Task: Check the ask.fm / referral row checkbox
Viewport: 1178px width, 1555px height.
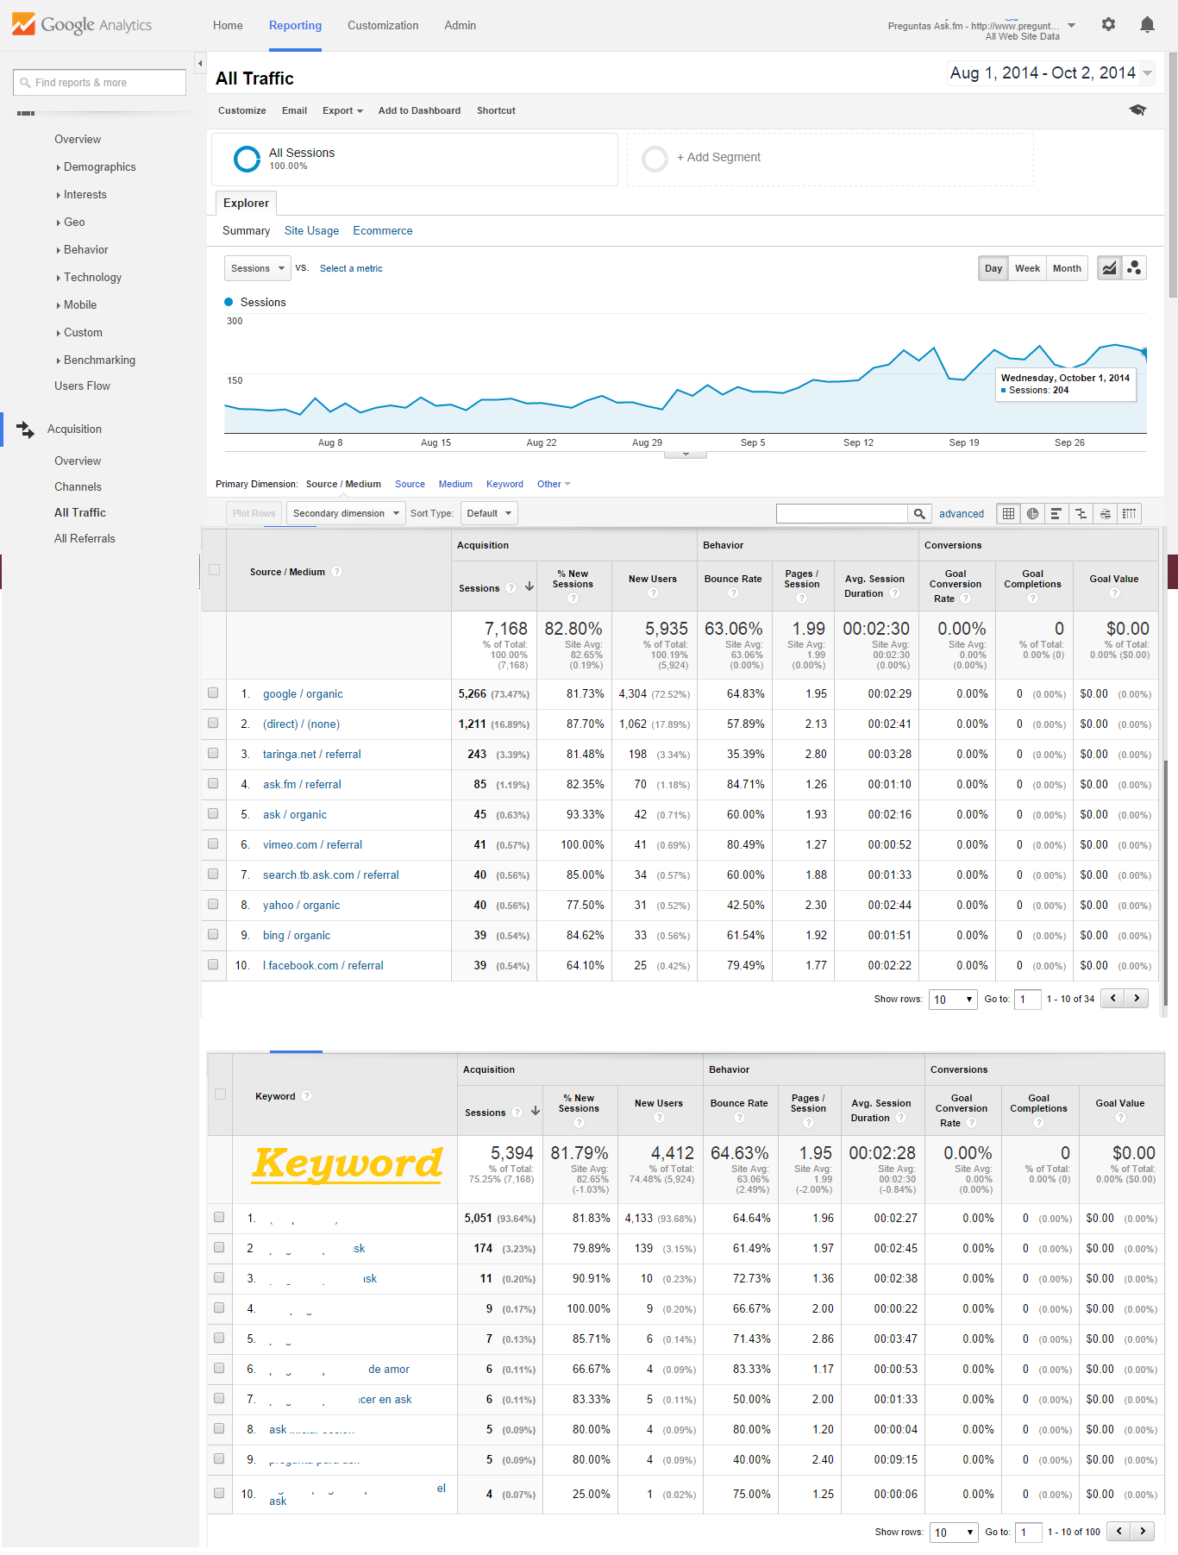Action: tap(213, 783)
